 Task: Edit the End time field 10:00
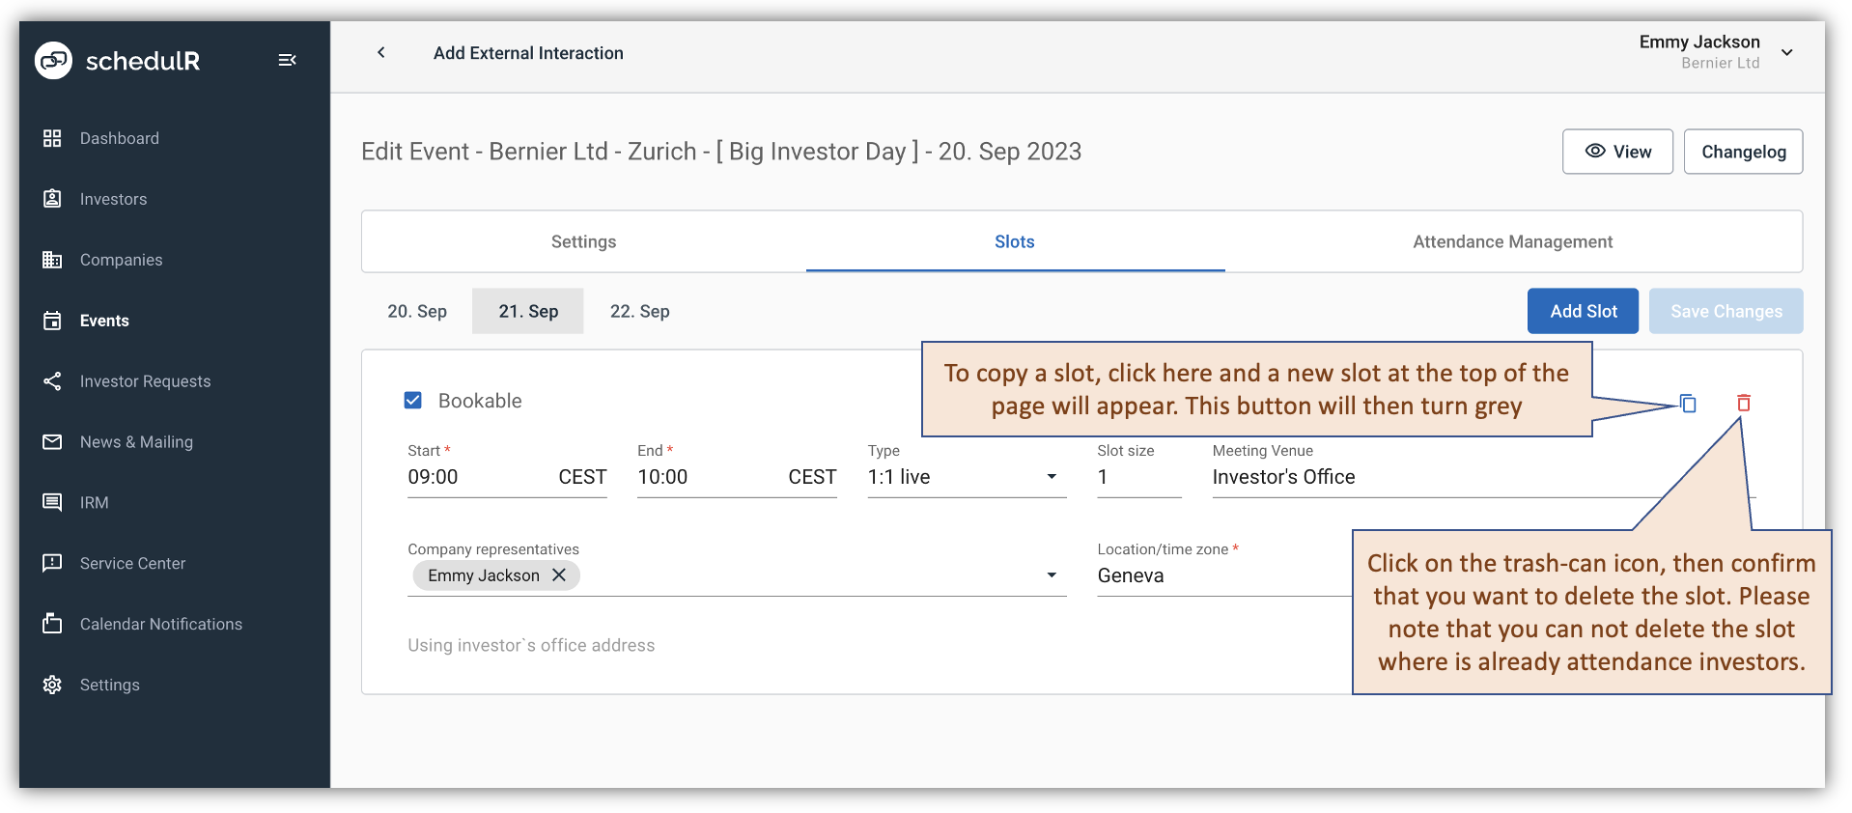[x=737, y=477]
